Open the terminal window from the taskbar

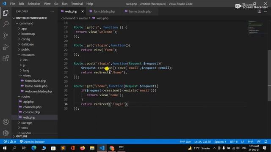(x=122, y=148)
